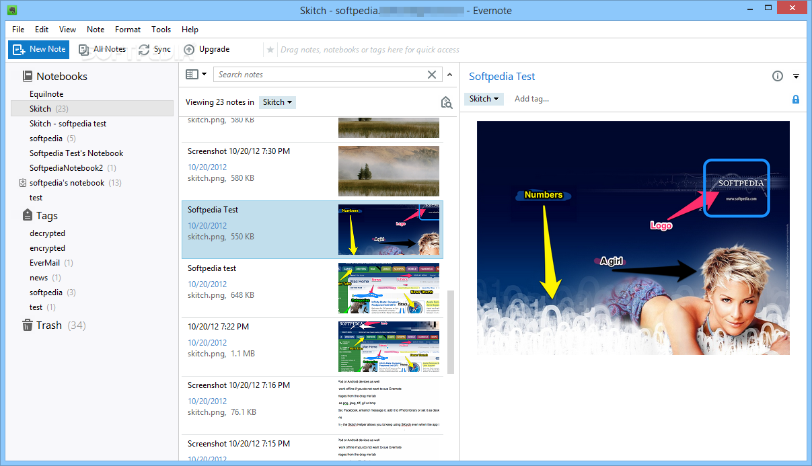This screenshot has height=466, width=812.
Task: Open Softpedia Test's Notebook
Action: coord(77,153)
